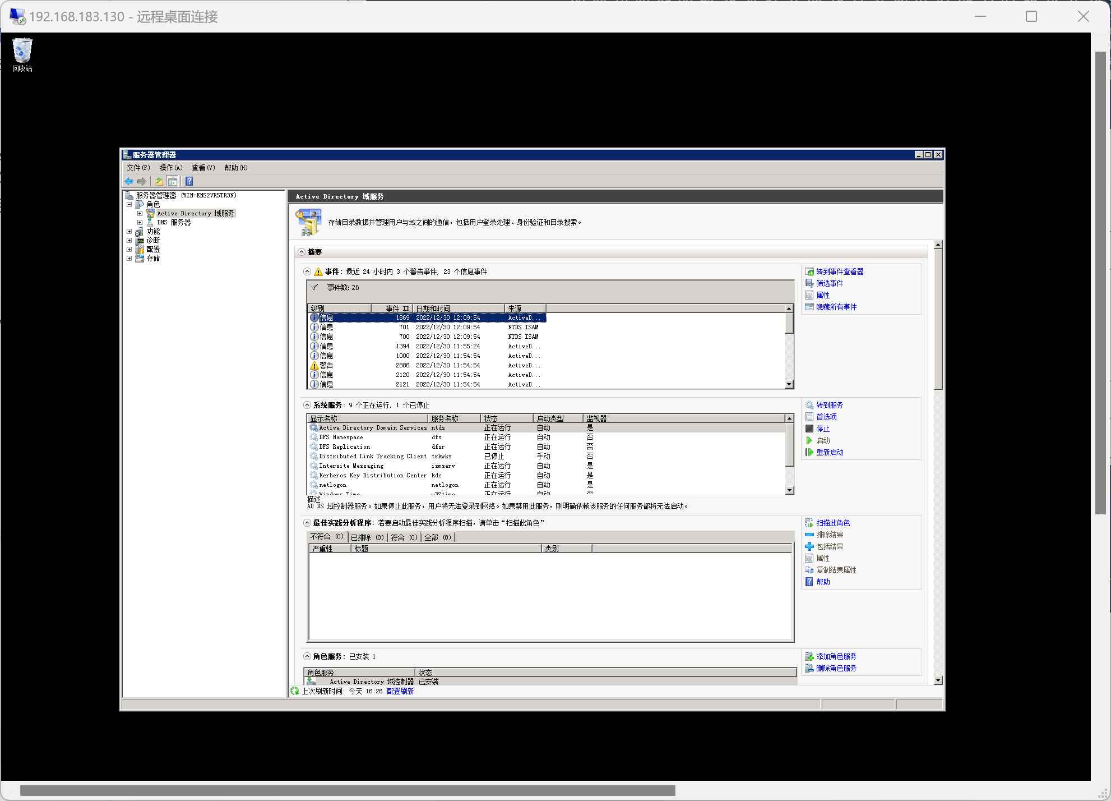Open the 操作(A) menu
Screen dimensions: 1111x801
click(x=171, y=168)
